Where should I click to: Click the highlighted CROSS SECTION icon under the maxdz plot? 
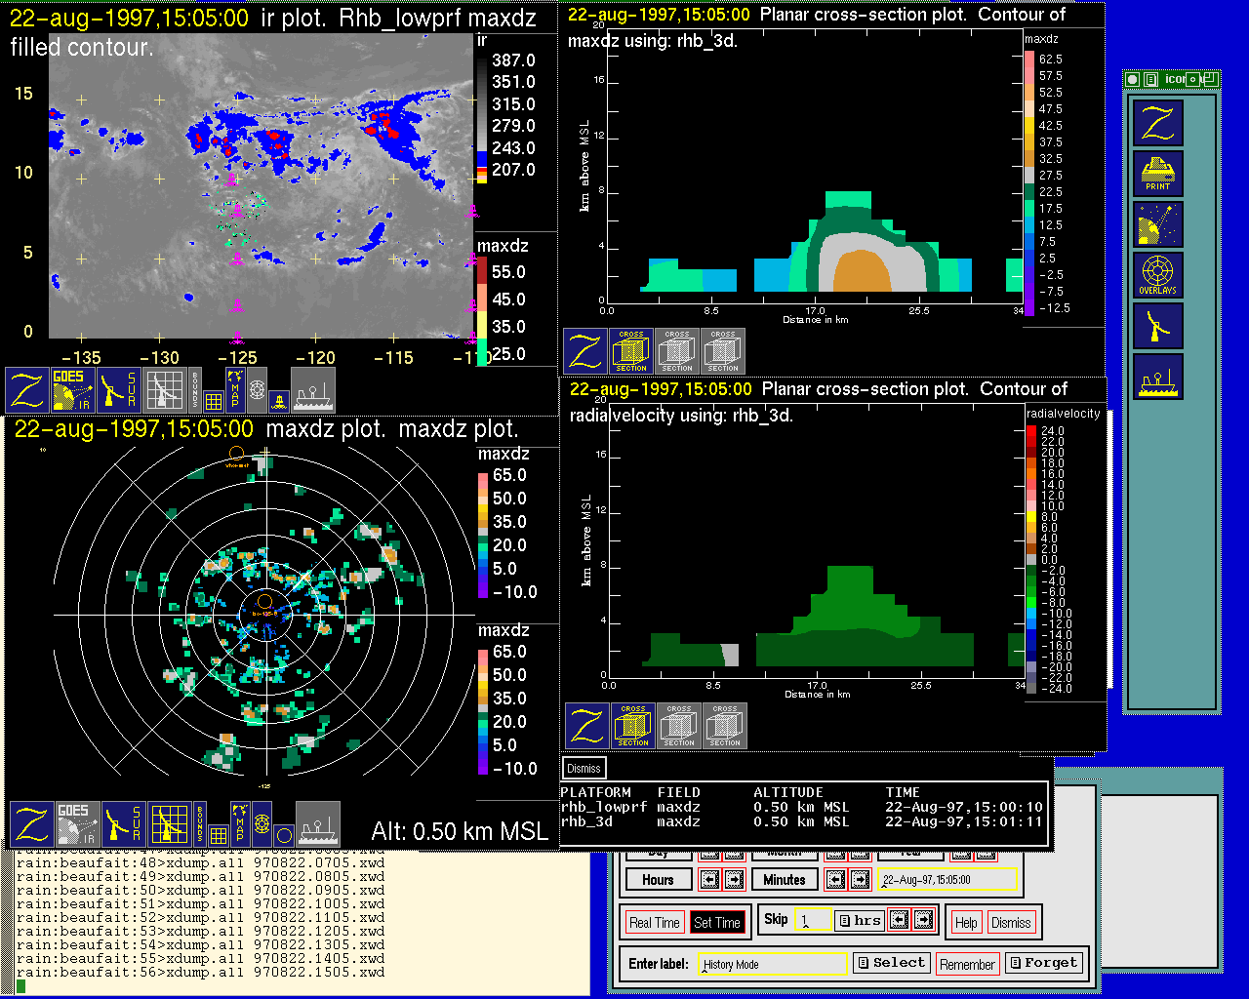click(x=631, y=351)
